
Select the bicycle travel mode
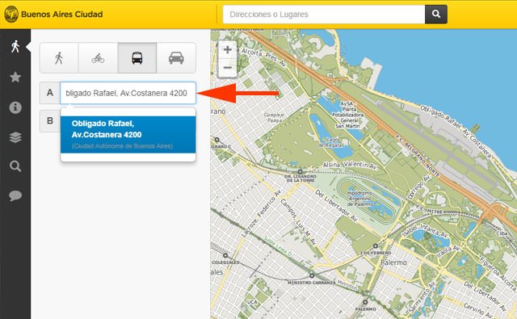[98, 58]
